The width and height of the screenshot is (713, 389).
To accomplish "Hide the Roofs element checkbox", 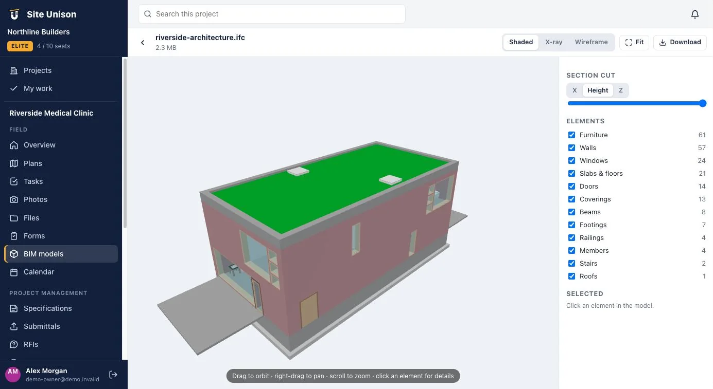I will pyautogui.click(x=571, y=276).
